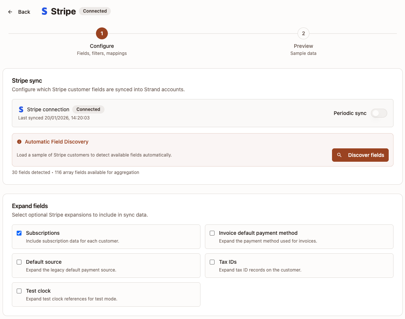Click the magnifier icon inside Discover fields button

pos(339,155)
